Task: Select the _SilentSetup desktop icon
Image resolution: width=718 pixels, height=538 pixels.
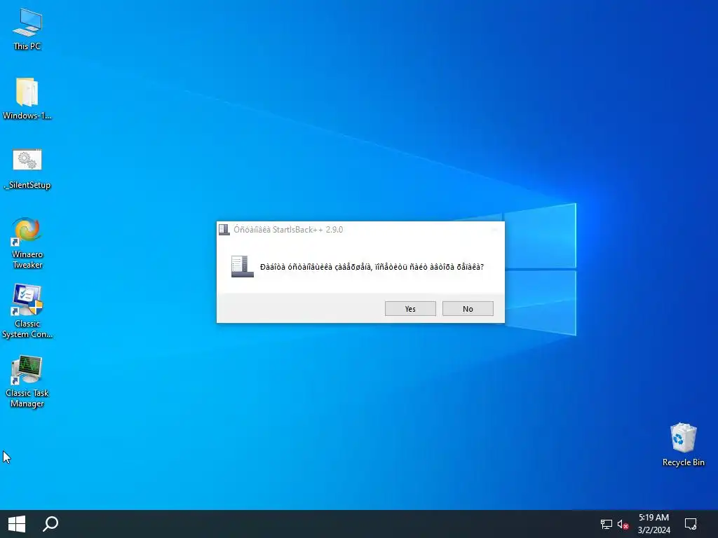Action: pos(27,168)
